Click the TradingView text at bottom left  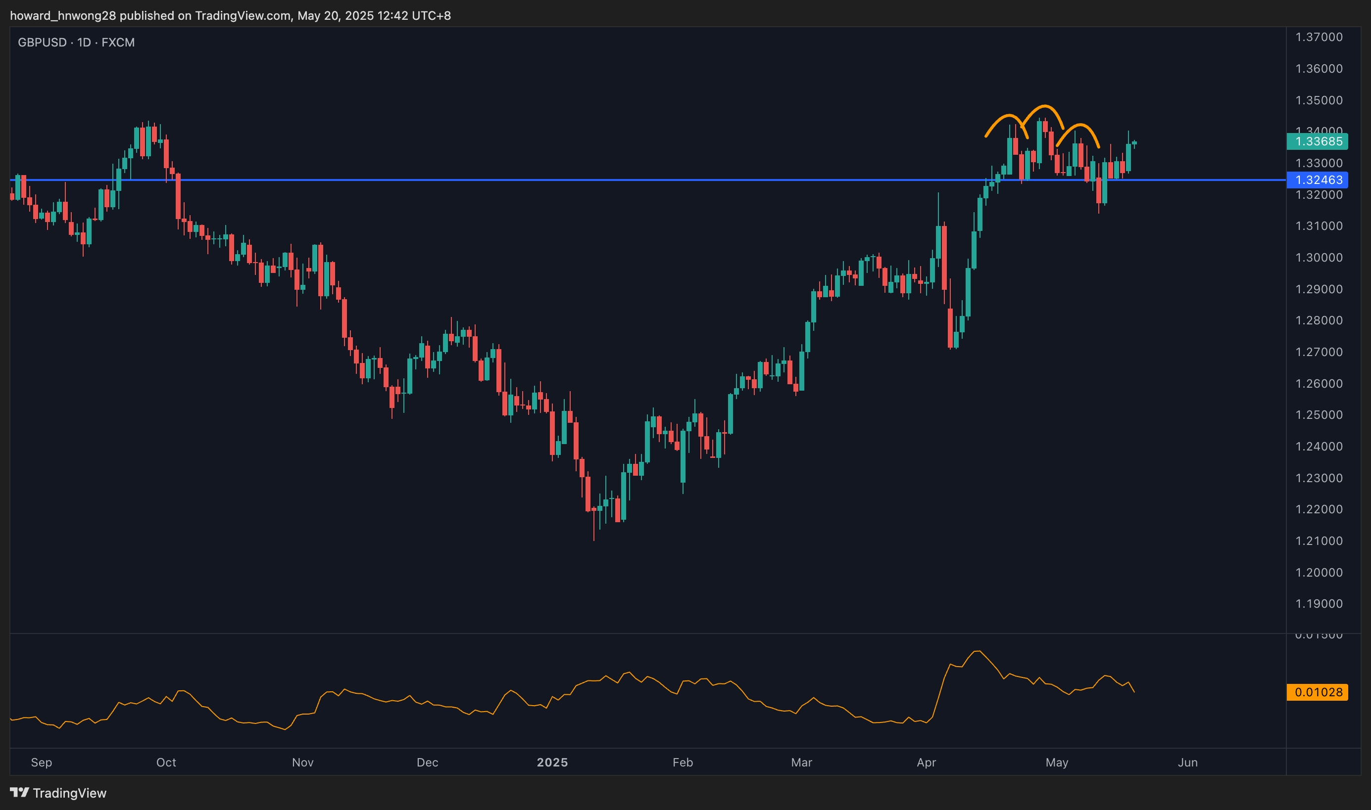[x=69, y=793]
